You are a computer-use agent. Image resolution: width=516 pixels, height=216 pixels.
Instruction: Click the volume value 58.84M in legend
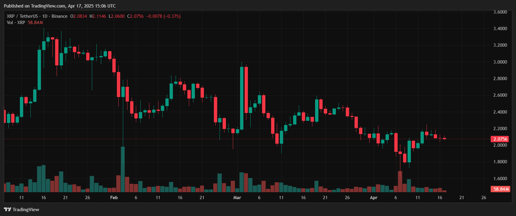tap(35, 23)
